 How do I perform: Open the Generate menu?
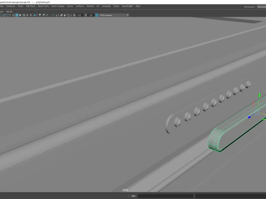(x=106, y=6)
